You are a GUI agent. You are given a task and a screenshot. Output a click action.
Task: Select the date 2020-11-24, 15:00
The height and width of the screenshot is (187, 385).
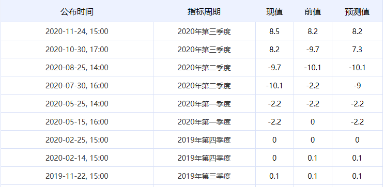[x=77, y=32]
